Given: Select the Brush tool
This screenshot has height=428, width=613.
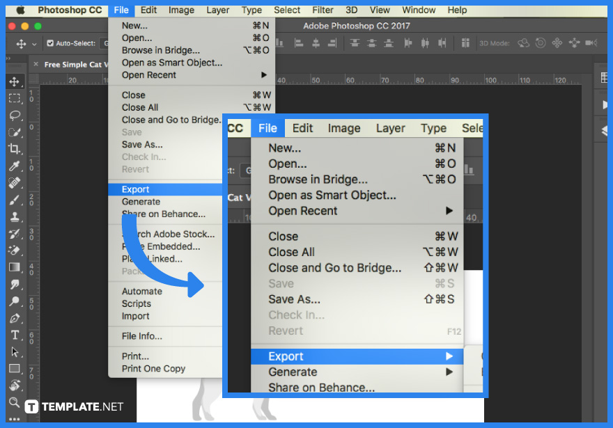Looking at the screenshot, I should click(x=14, y=200).
